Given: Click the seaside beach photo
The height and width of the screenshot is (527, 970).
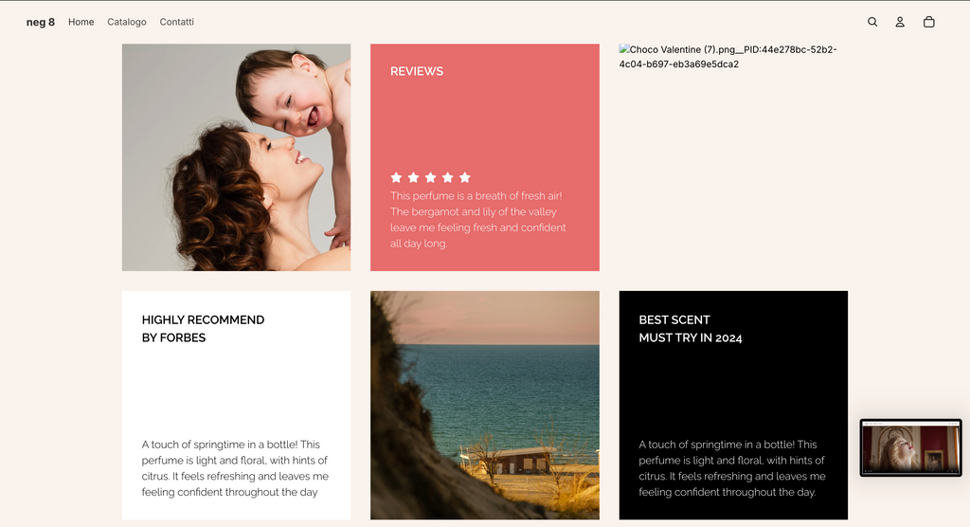Looking at the screenshot, I should [484, 405].
